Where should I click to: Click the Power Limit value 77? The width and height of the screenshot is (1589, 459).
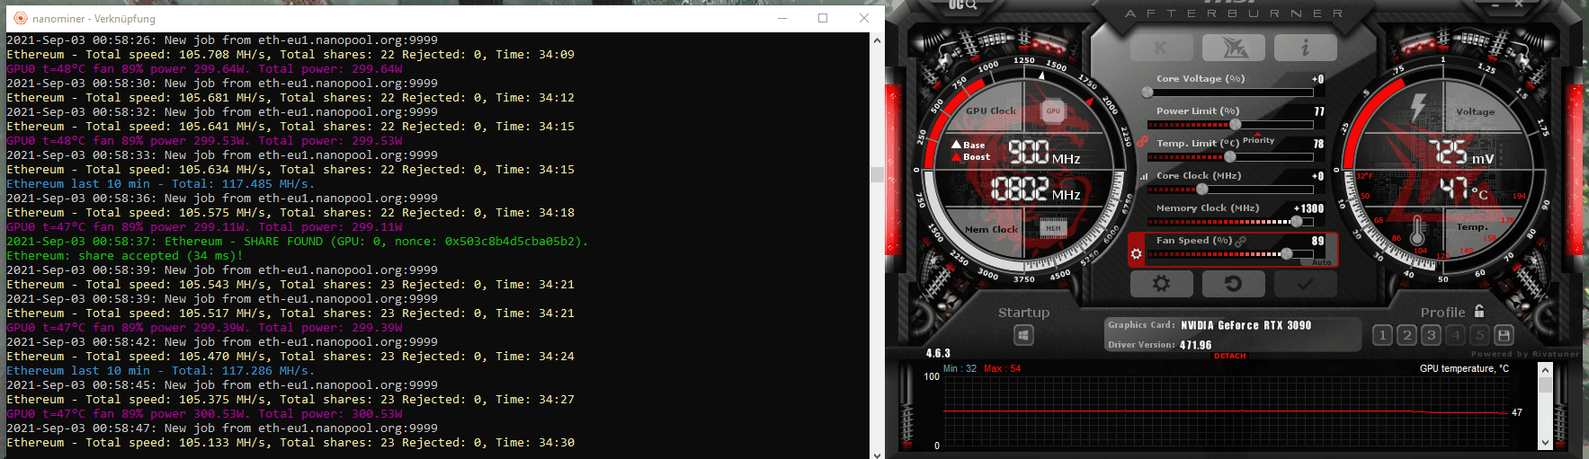[1319, 111]
